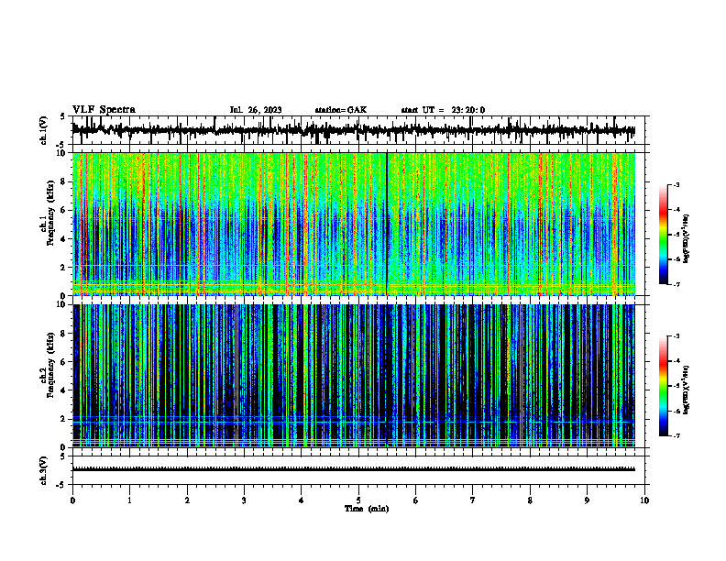Click the ch.1 "Frequency (kHz)" axis label
The image size is (726, 561).
click(x=50, y=214)
